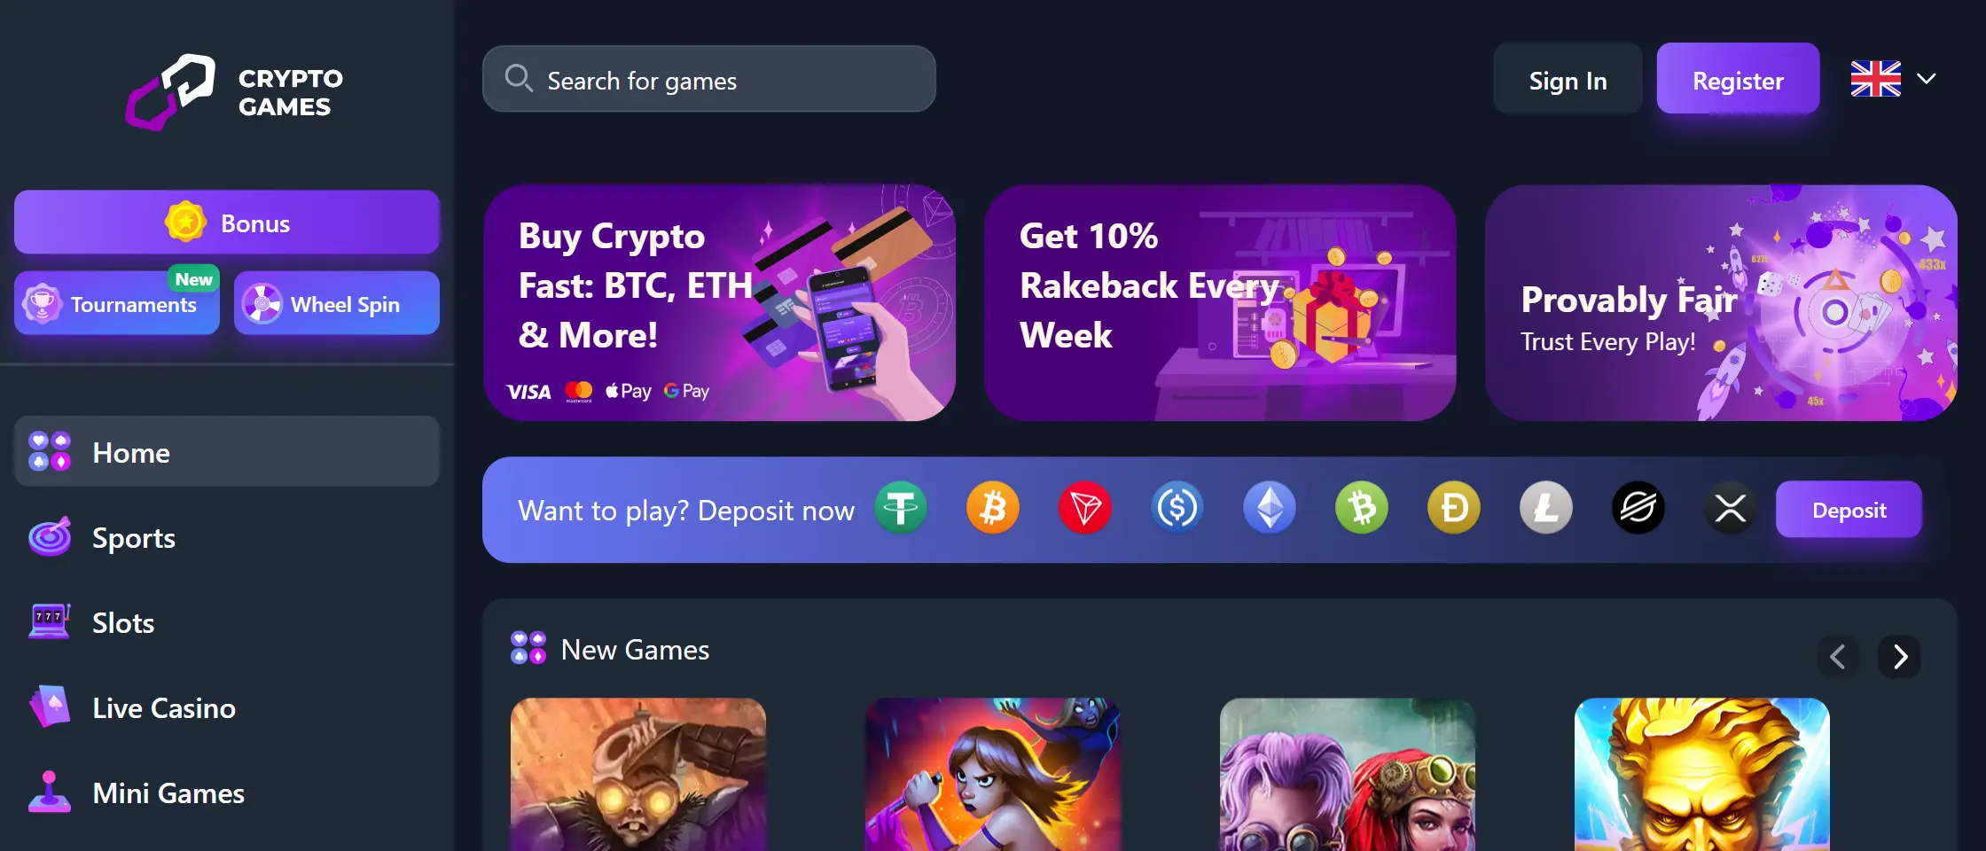Show previous New Games with left arrow
Screen dimensions: 1986x851
[x=1839, y=657]
